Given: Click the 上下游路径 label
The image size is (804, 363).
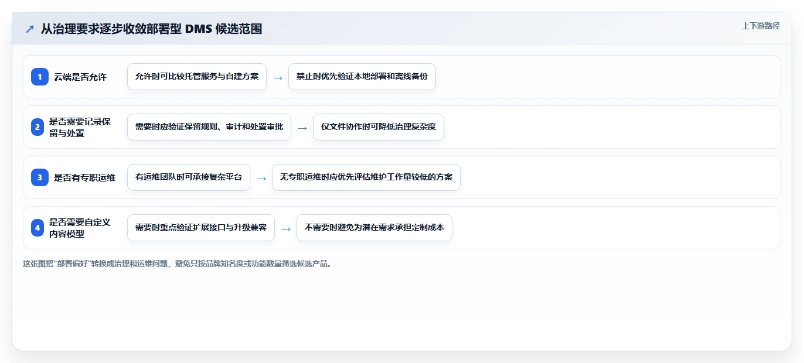Looking at the screenshot, I should click(761, 26).
